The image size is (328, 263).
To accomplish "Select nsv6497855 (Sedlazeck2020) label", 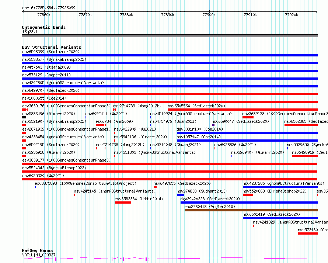I will pos(182,183).
